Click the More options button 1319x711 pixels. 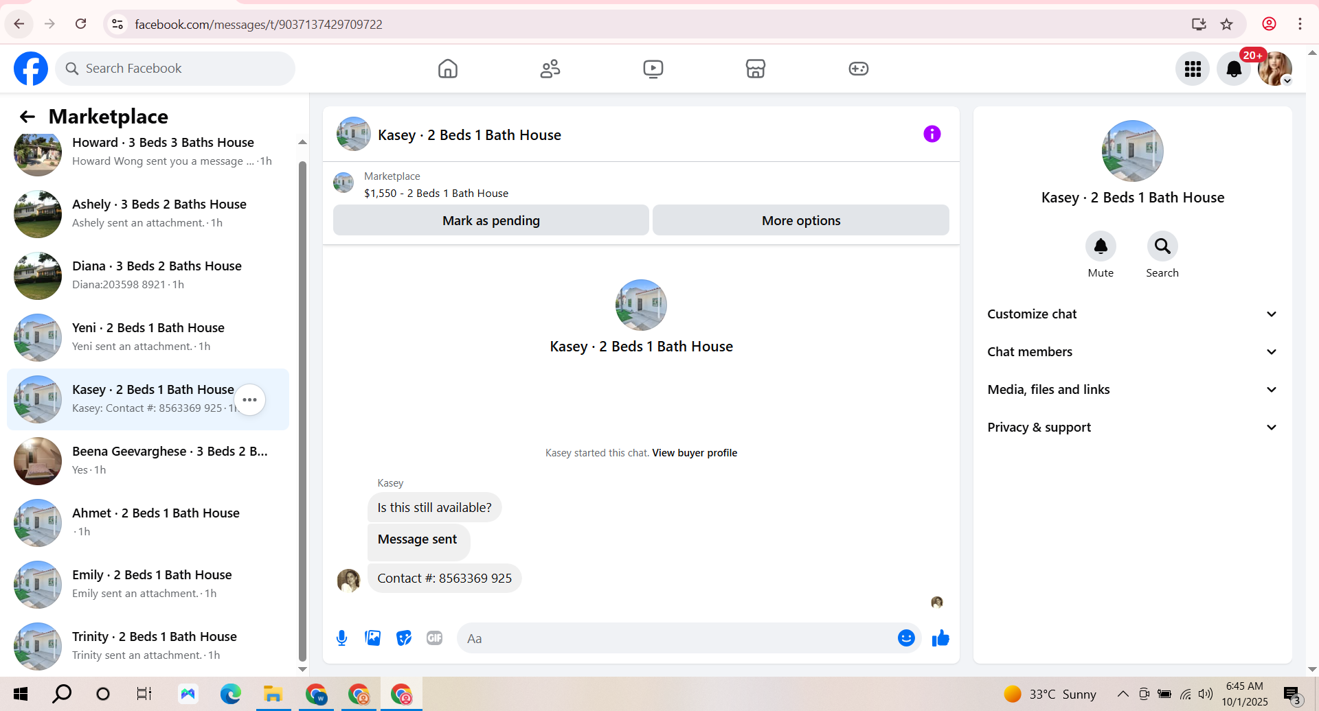pos(801,220)
